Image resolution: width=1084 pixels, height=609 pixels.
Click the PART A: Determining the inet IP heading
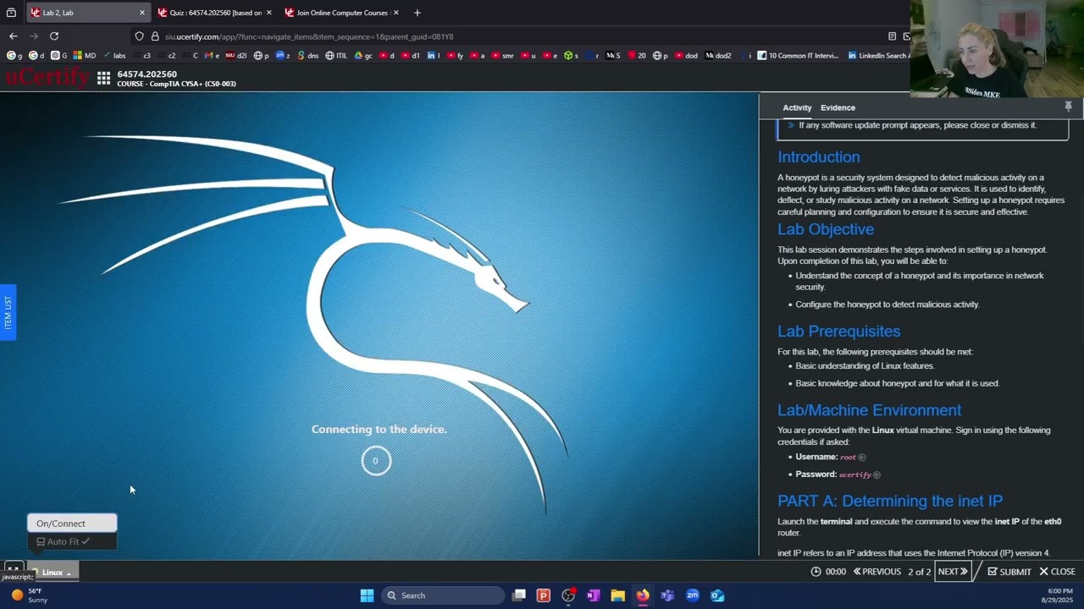(890, 501)
